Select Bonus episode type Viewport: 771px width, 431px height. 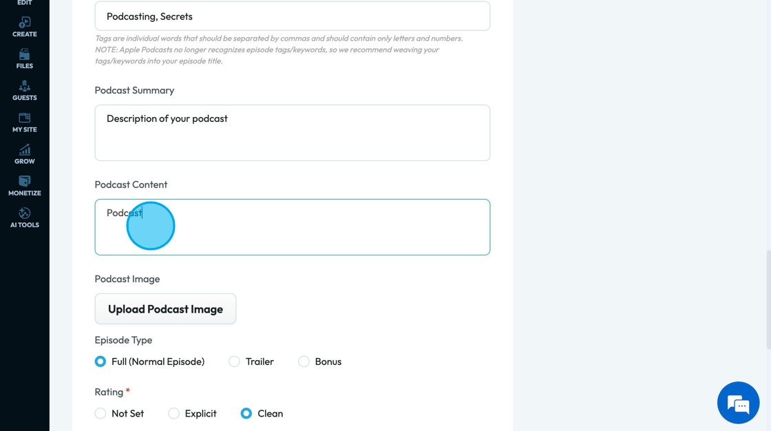click(x=304, y=361)
